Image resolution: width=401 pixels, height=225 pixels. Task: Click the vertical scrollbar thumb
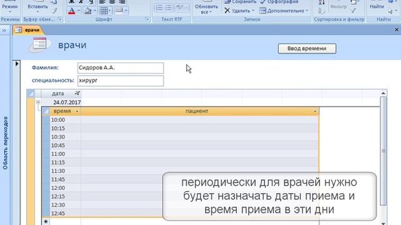383,151
